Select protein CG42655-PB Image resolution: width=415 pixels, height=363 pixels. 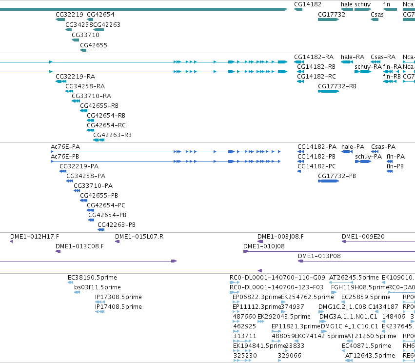click(x=99, y=196)
